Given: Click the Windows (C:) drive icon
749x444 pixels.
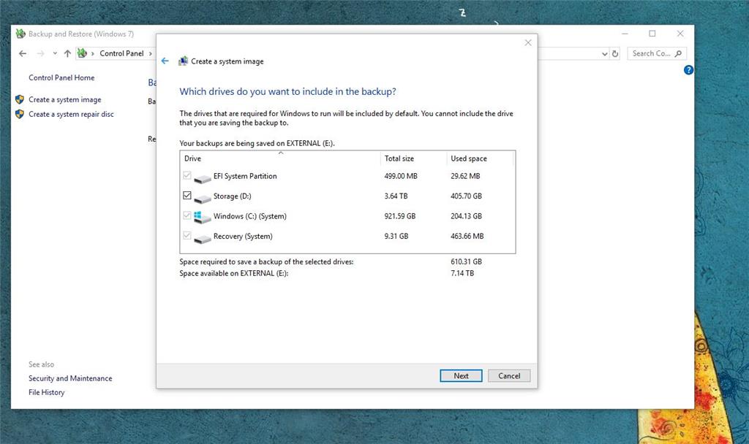Looking at the screenshot, I should pyautogui.click(x=202, y=218).
